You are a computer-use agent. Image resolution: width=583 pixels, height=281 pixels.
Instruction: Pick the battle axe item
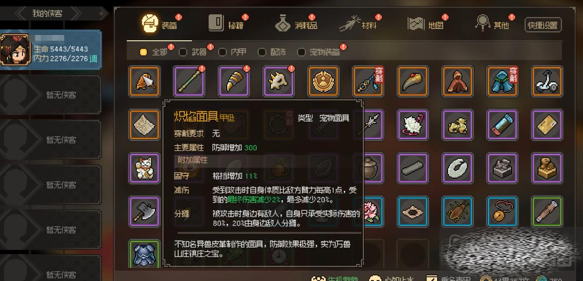tap(144, 212)
